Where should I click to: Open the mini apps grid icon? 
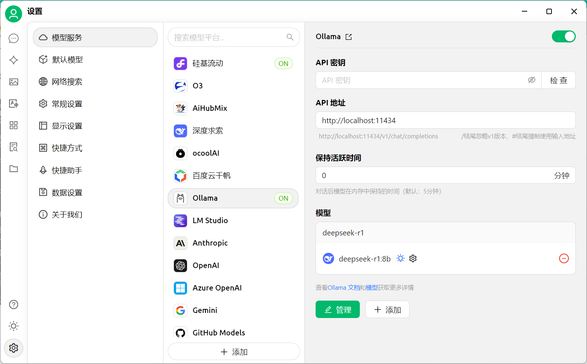pyautogui.click(x=14, y=125)
